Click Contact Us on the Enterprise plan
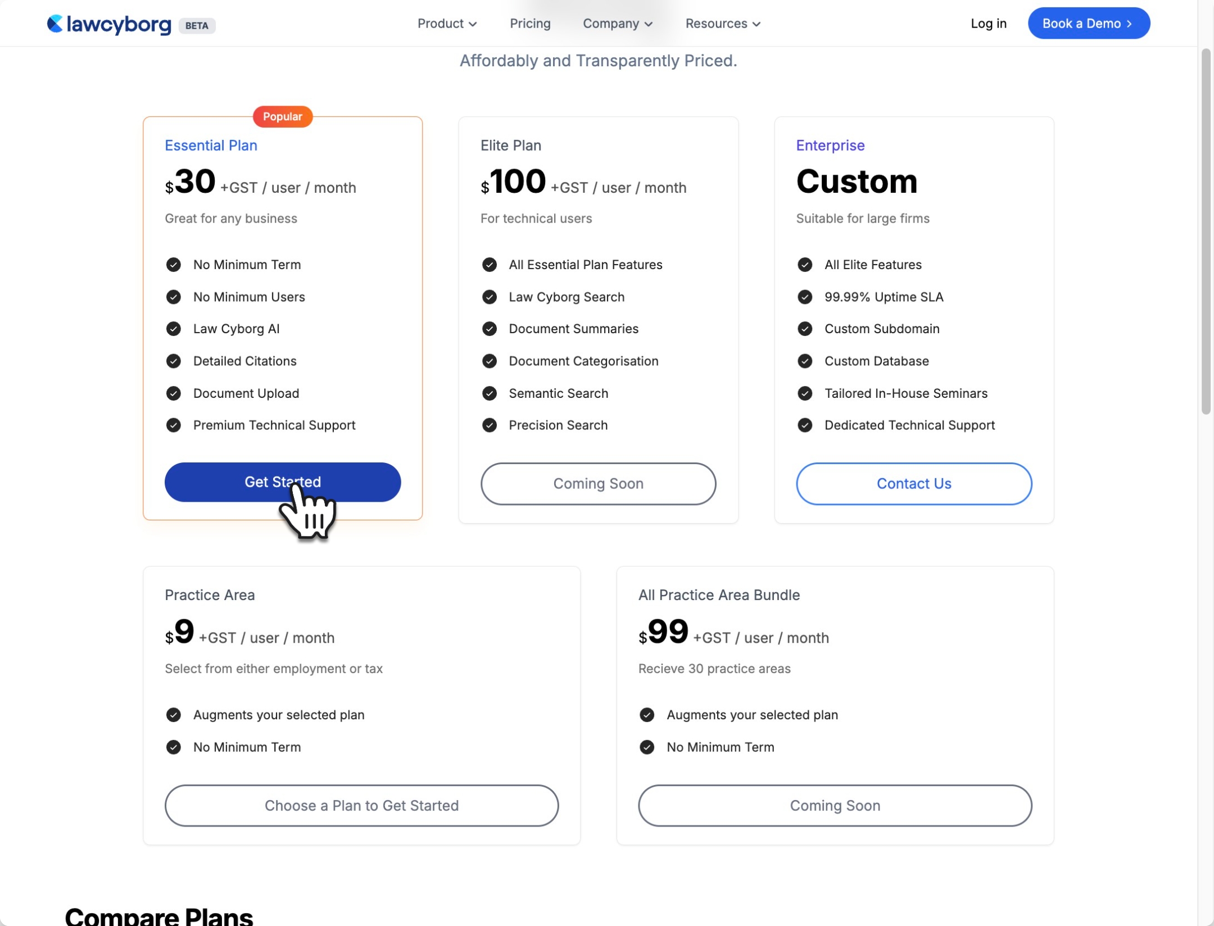Image resolution: width=1214 pixels, height=926 pixels. pos(914,484)
